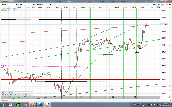Click the US flag event marker at far left
The image size is (172, 107).
point(9,97)
